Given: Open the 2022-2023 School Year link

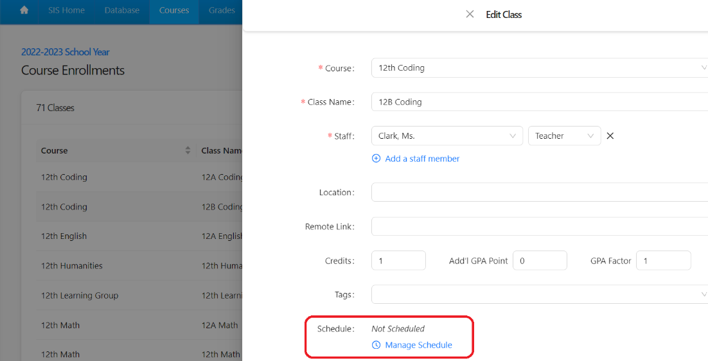Looking at the screenshot, I should pyautogui.click(x=66, y=52).
